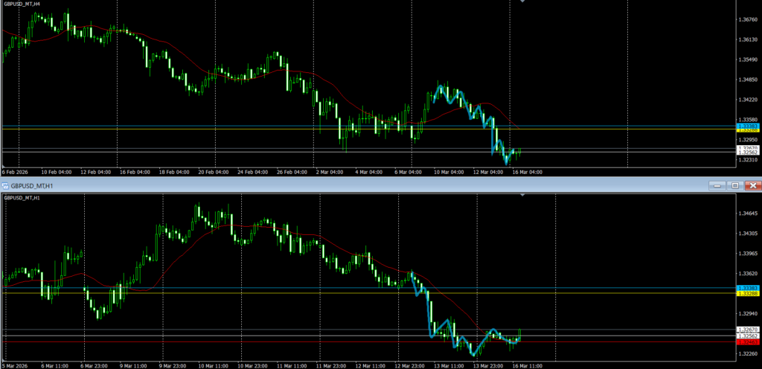Click the 6 Feb 2026 date label on H4 axis
762x369 pixels.
(16, 173)
